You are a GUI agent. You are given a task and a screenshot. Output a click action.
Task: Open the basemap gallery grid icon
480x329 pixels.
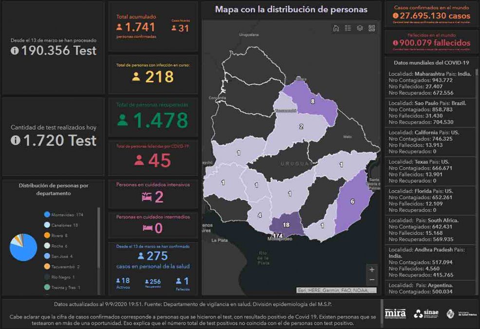click(x=372, y=28)
